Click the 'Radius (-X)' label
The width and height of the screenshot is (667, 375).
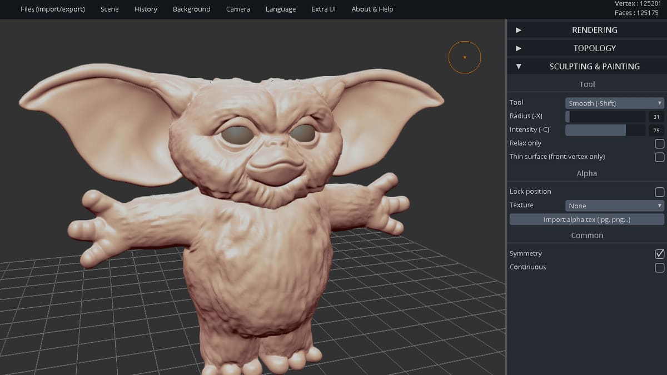click(526, 116)
